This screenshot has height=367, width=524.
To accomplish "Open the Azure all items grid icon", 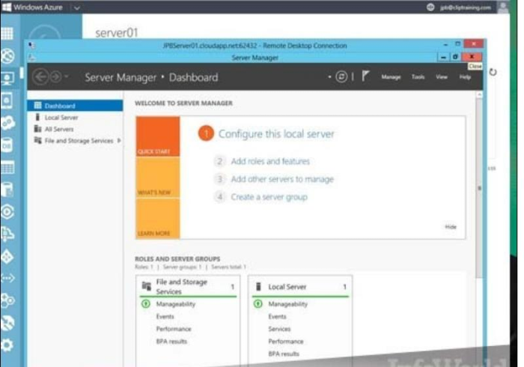I will pos(7,34).
